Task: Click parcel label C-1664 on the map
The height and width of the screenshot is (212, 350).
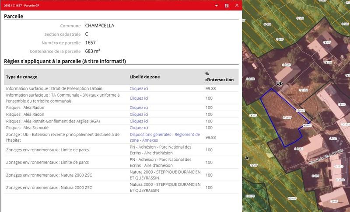Action: (299, 149)
